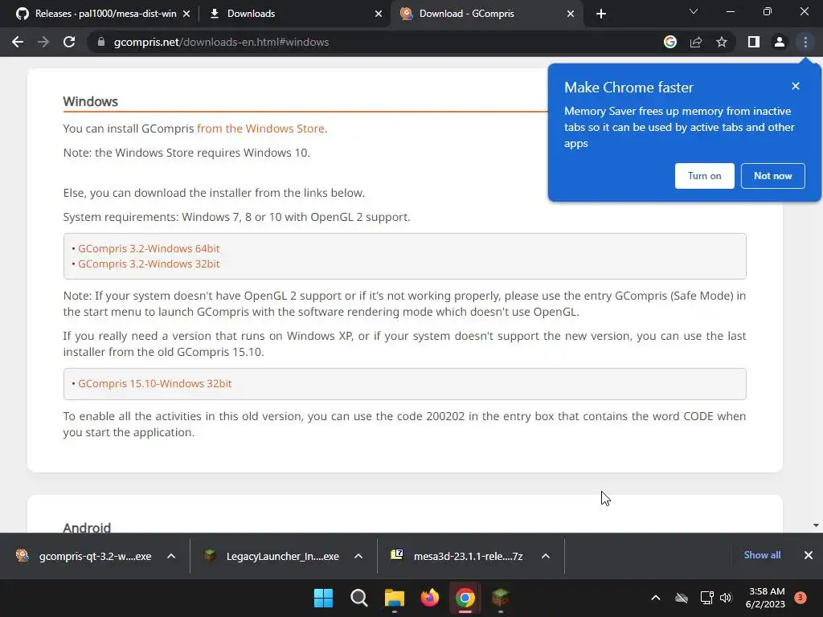823x617 pixels.
Task: Turn on Memory Saver
Action: [x=704, y=176]
